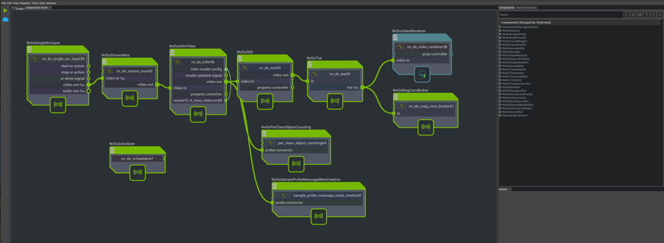Expand NvDsActionRecognitionExt tree node
Viewport: 664px width, 243px height.
(500, 27)
